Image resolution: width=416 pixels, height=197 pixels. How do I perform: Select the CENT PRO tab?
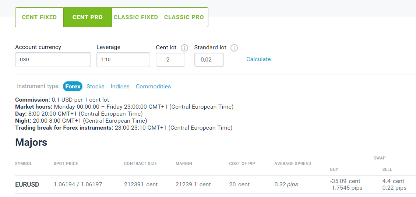(x=88, y=17)
